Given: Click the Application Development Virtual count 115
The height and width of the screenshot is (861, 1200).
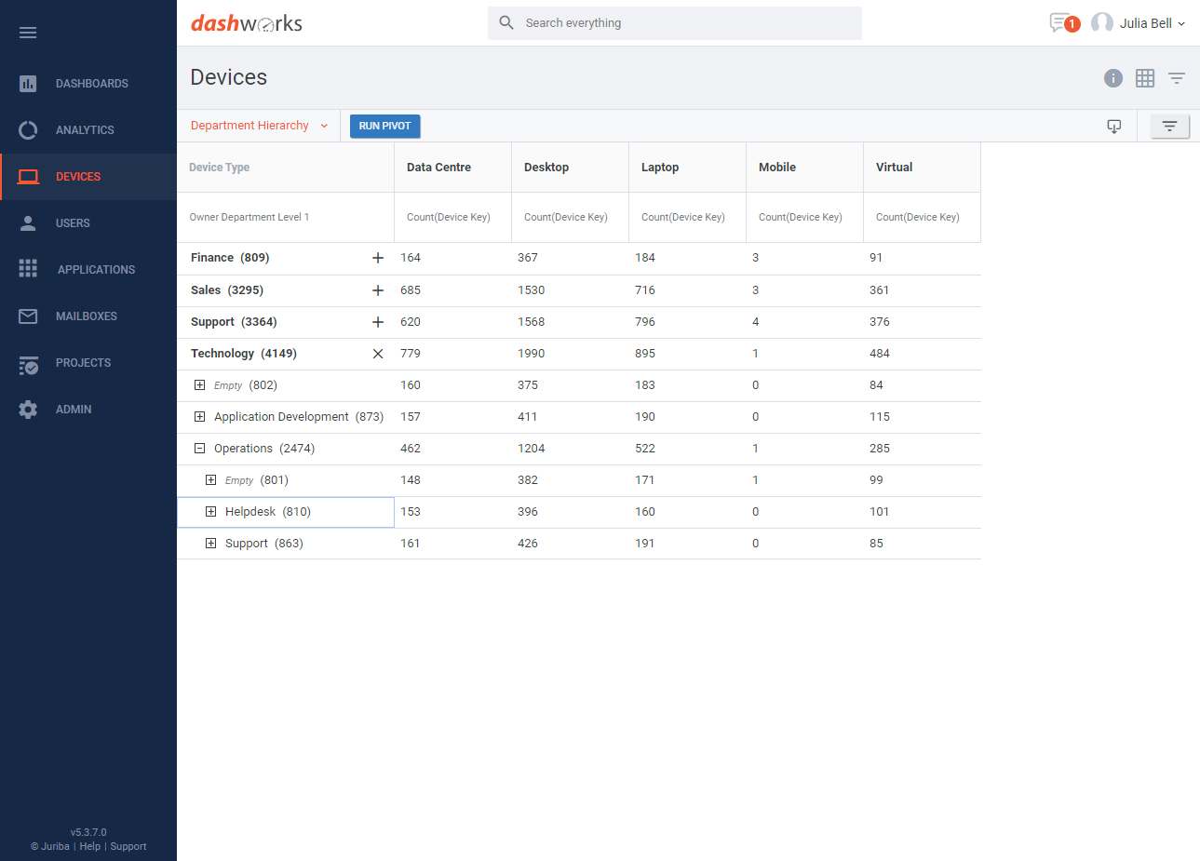Looking at the screenshot, I should point(880,417).
